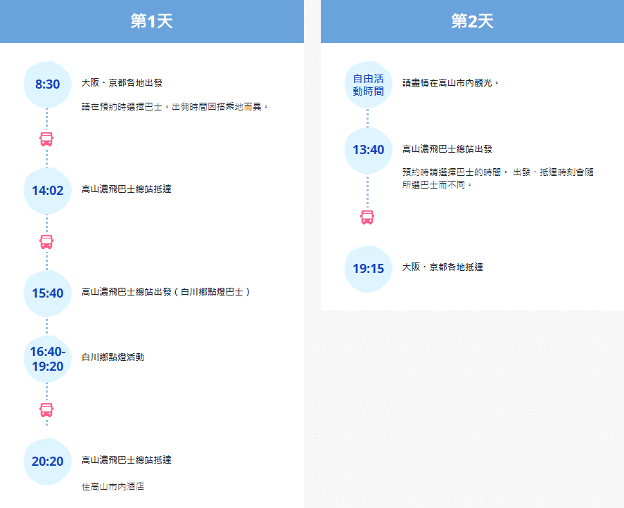
Task: Click the 住高山市內酒店 text
Action: tap(113, 486)
